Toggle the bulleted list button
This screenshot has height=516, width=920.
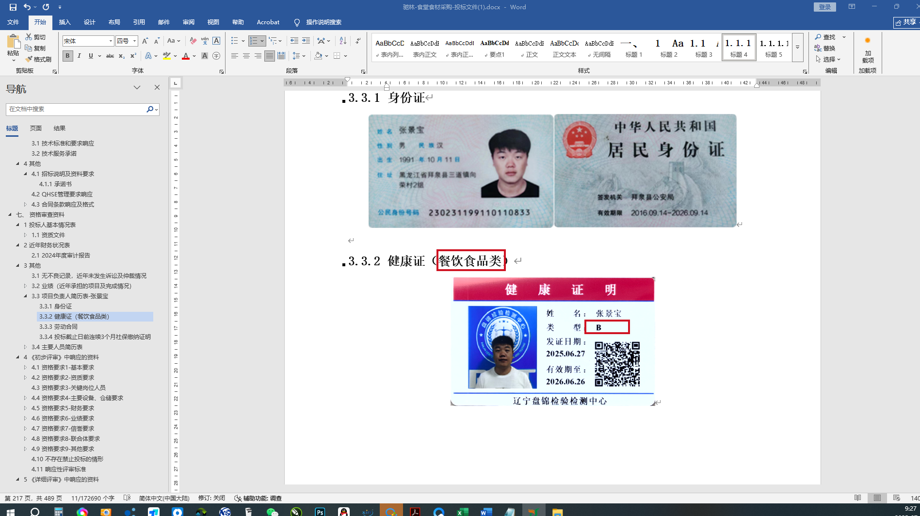[235, 41]
